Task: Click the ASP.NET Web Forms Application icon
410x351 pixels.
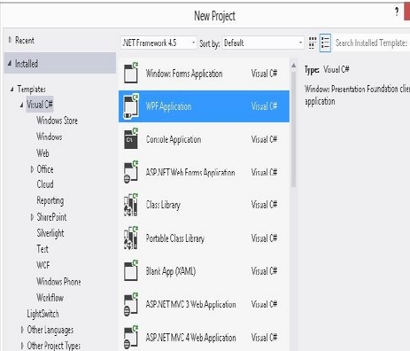Action: (131, 172)
